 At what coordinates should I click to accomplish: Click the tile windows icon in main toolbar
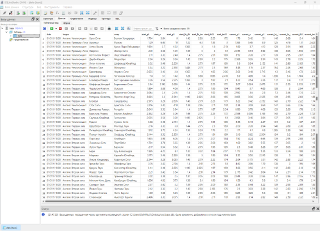(x=102, y=13)
